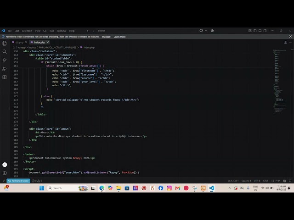Switch to the db.php tab
The height and width of the screenshot is (220, 294).
point(19,43)
